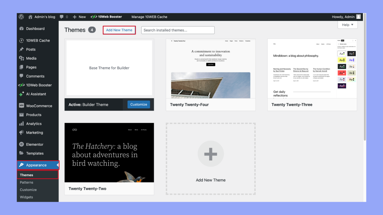Click Customize on the active Builder Theme
This screenshot has width=383, height=215.
(x=139, y=104)
